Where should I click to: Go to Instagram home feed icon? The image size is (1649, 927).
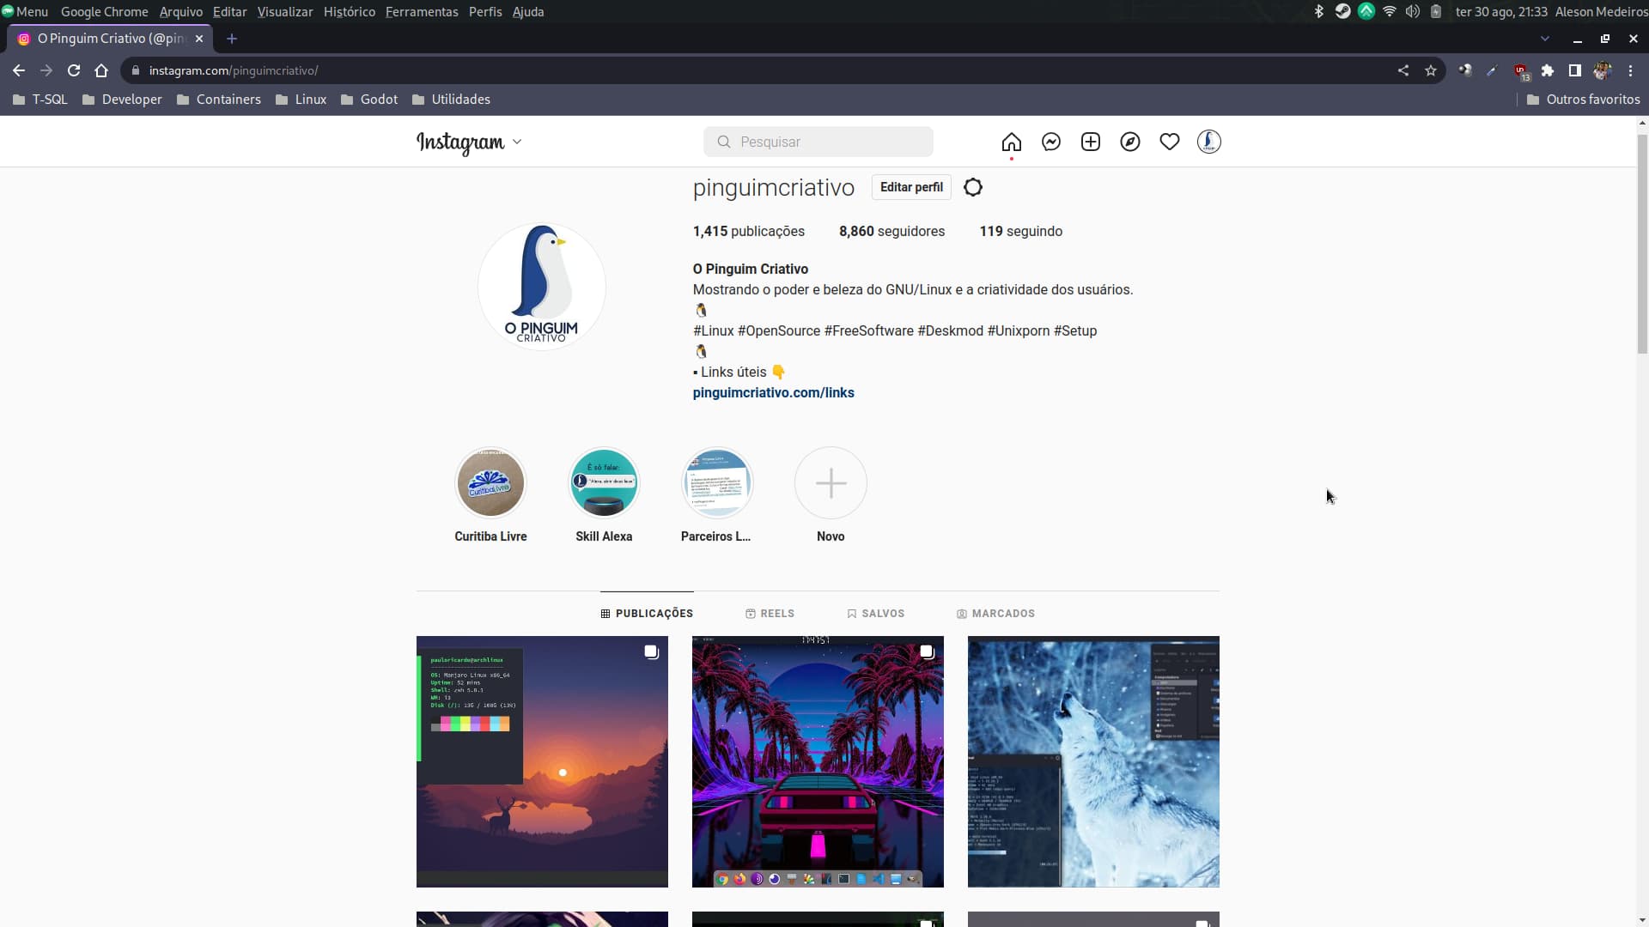click(x=1011, y=142)
